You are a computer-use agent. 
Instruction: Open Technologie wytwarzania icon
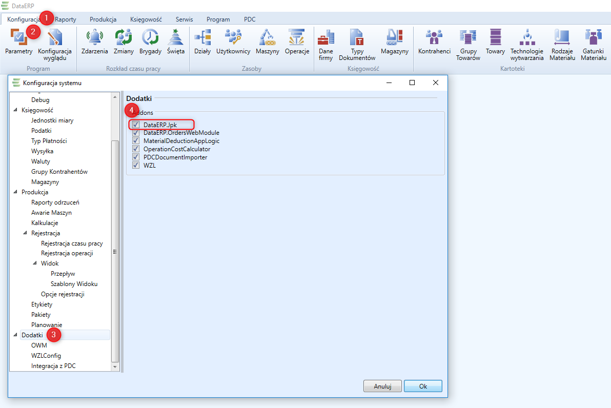(526, 38)
